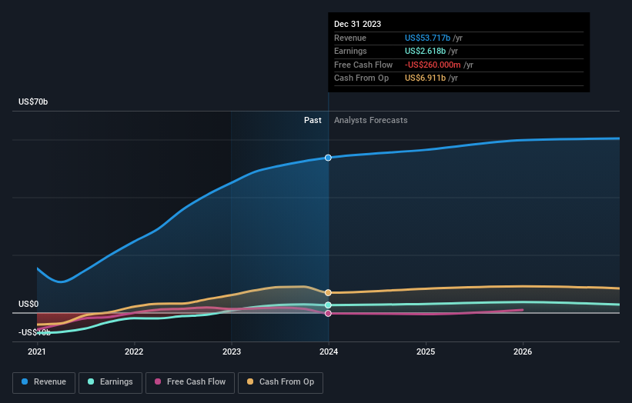632x403 pixels.
Task: Click the orange Cash From Op data point
Action: click(328, 293)
